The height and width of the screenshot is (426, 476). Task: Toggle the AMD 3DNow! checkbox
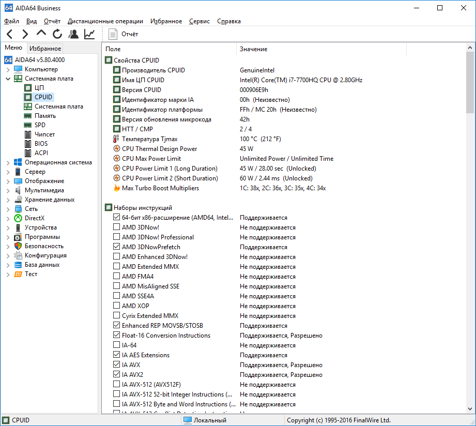(x=116, y=227)
